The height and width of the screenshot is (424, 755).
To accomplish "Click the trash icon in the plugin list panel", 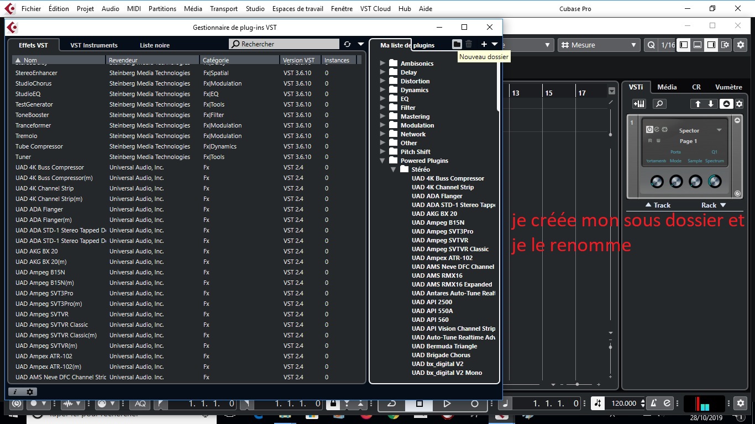I will click(469, 45).
